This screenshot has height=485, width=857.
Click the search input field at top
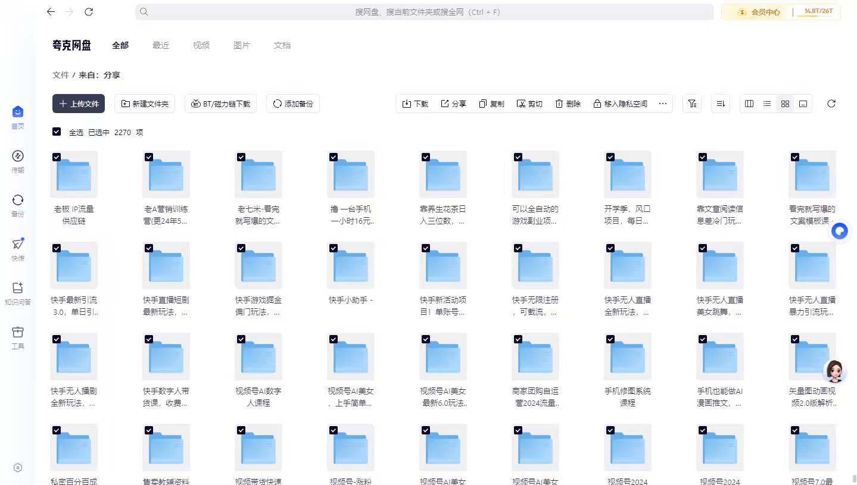click(424, 12)
